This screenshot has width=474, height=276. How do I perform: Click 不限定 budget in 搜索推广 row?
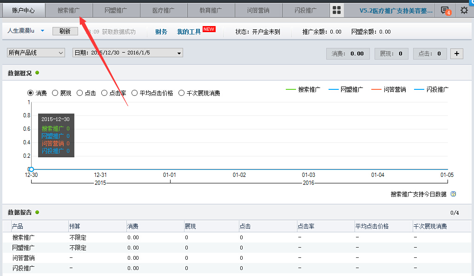(78, 237)
